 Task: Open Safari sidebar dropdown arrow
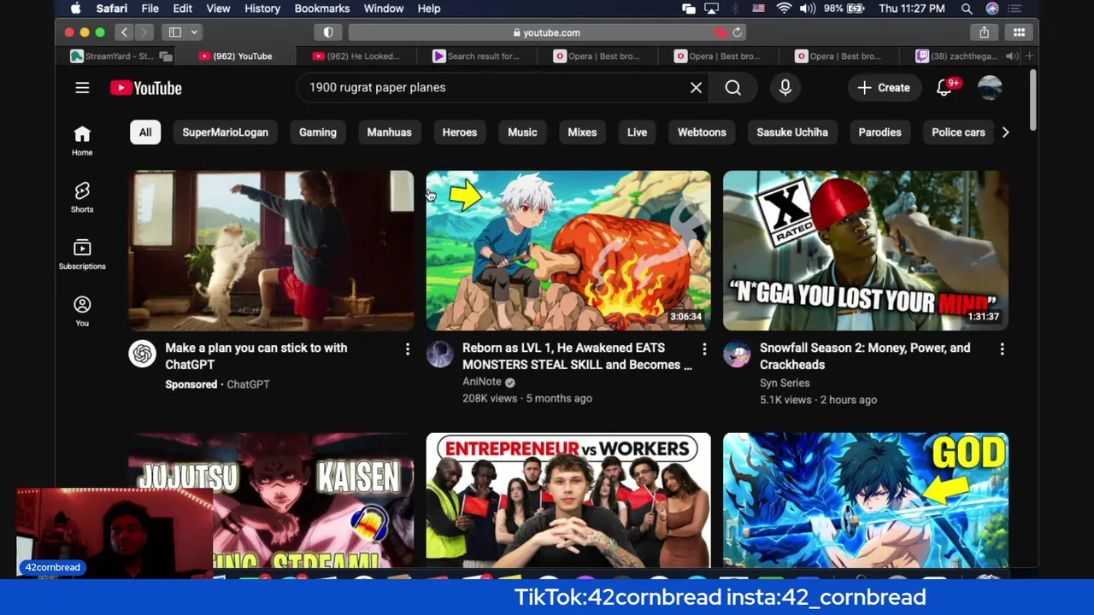coord(194,32)
